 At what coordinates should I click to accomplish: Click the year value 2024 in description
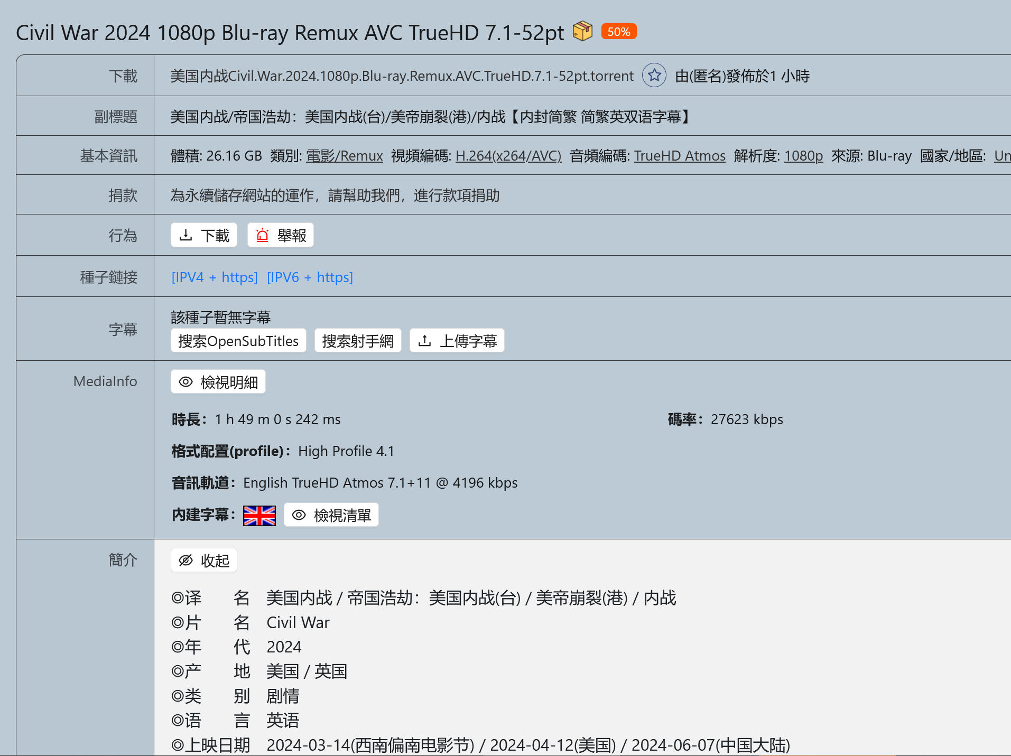(x=284, y=647)
